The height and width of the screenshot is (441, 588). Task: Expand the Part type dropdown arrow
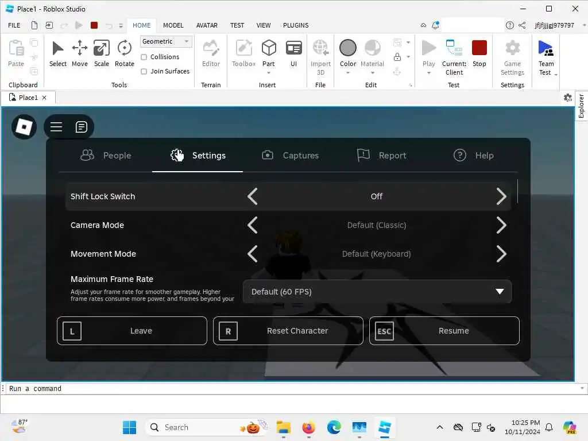pyautogui.click(x=269, y=73)
